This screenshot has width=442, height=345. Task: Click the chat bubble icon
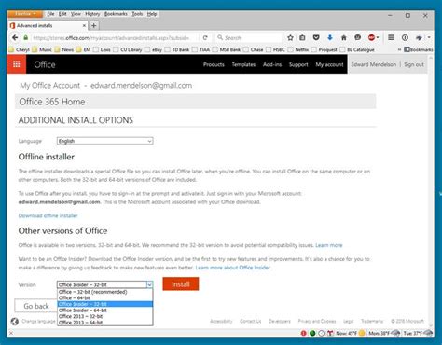click(x=357, y=38)
